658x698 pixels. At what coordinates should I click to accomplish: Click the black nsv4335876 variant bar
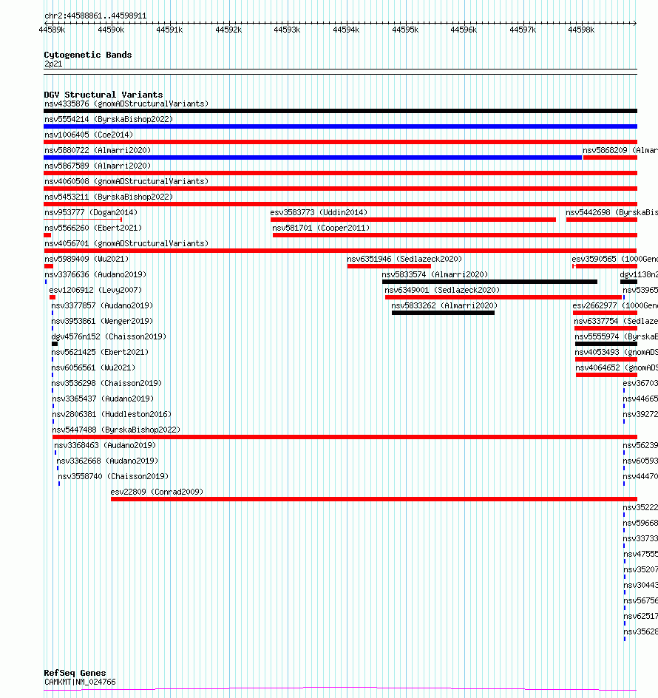(341, 111)
